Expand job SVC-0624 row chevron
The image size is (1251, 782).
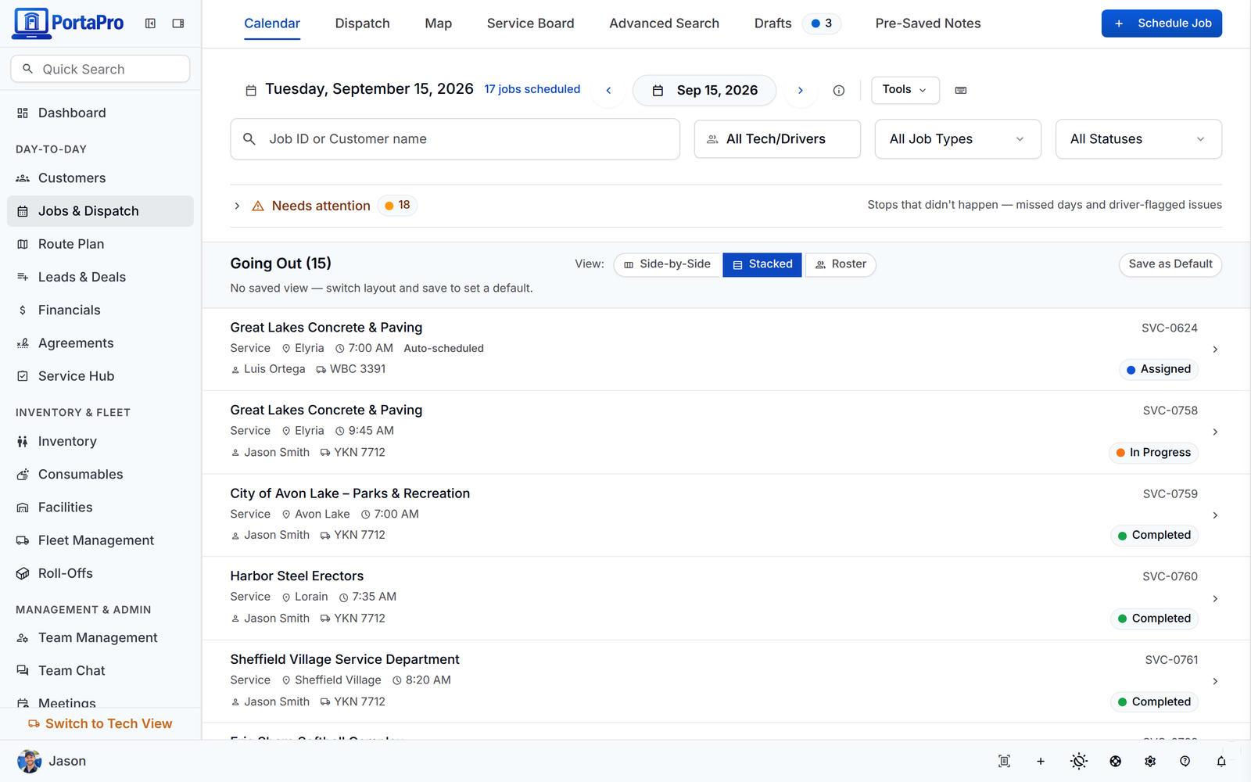pyautogui.click(x=1215, y=350)
